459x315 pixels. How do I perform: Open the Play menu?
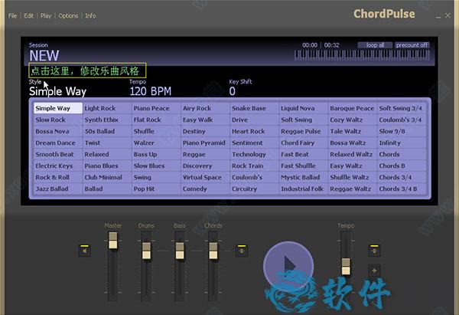coord(47,15)
